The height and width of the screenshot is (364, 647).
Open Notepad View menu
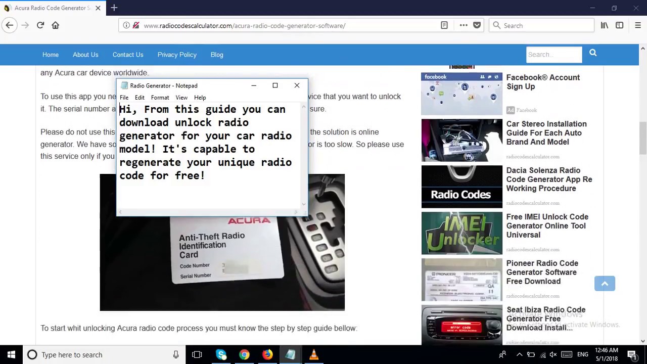click(181, 98)
